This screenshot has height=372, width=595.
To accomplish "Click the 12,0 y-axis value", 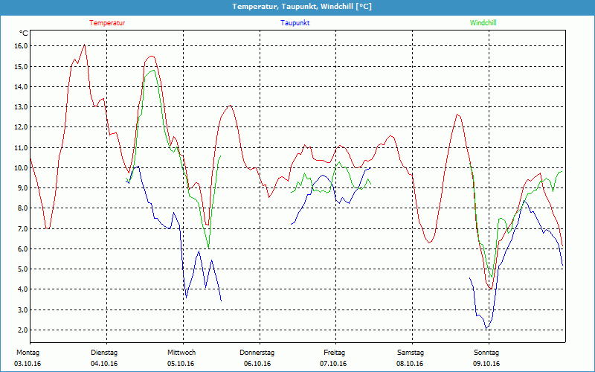I will [22, 127].
